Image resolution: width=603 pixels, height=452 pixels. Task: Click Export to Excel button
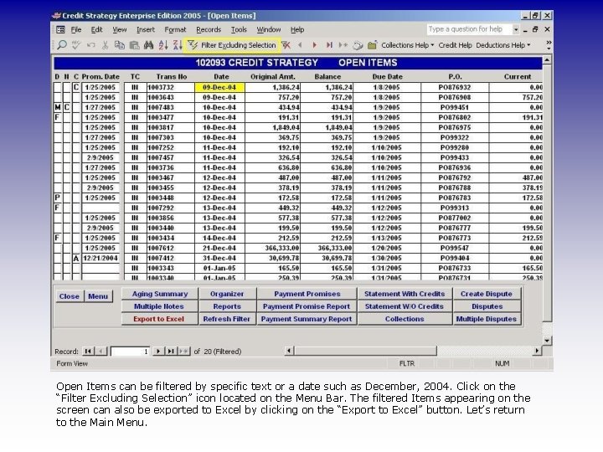point(159,319)
